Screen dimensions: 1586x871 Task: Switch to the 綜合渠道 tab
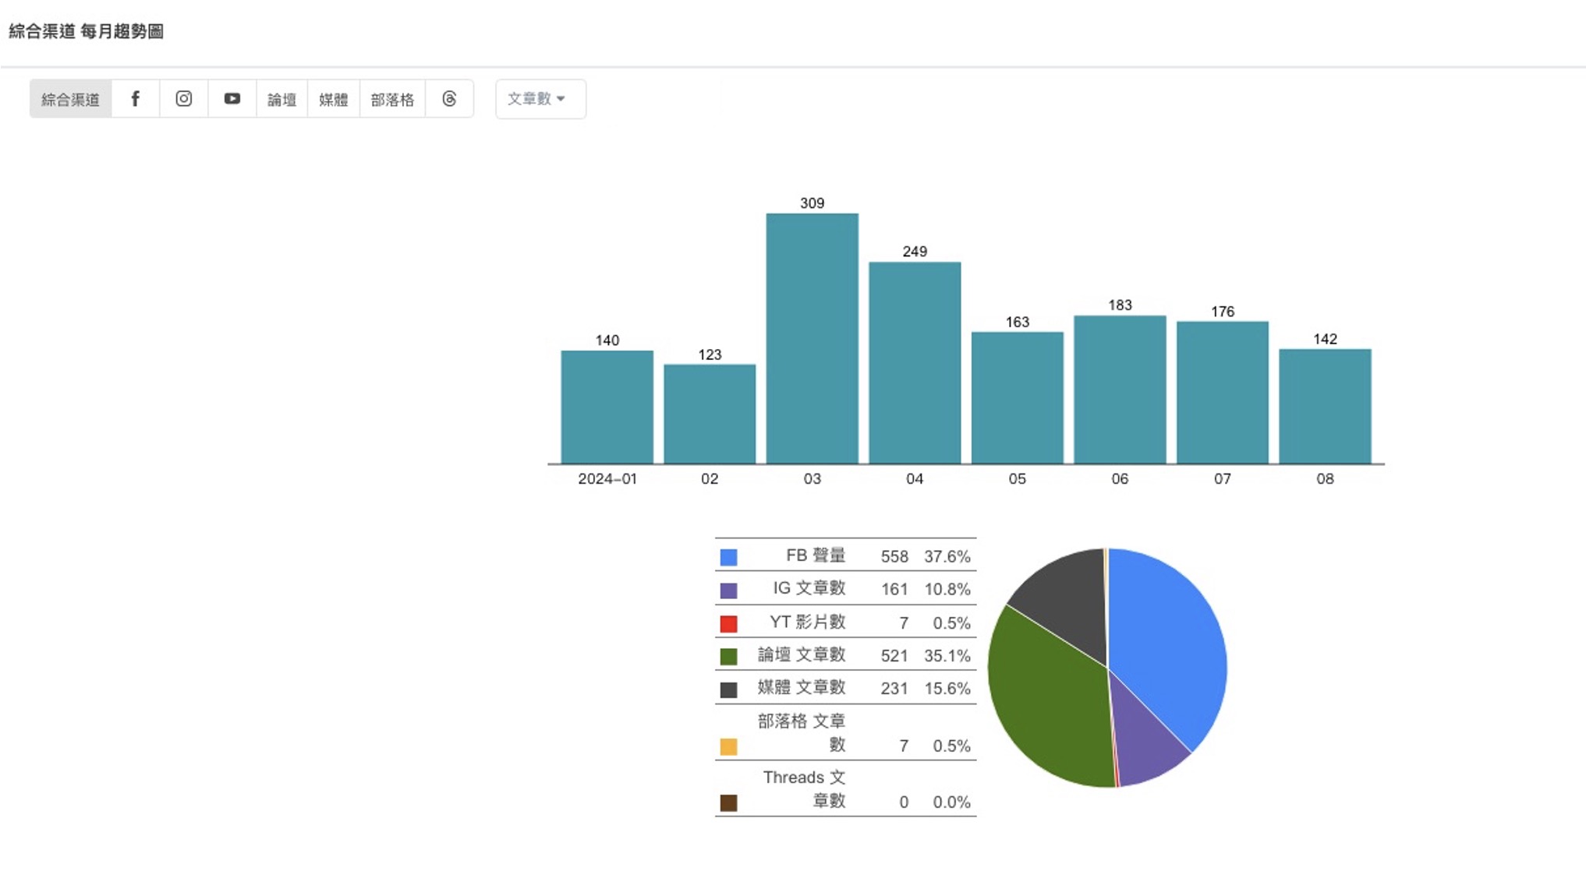(70, 99)
